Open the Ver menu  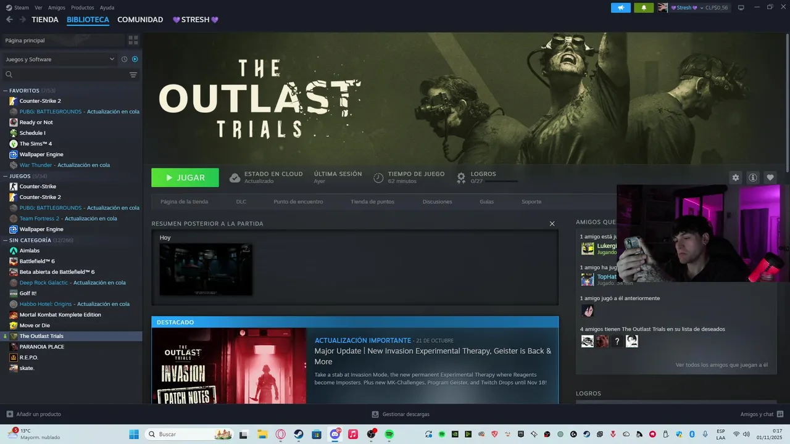coord(38,7)
